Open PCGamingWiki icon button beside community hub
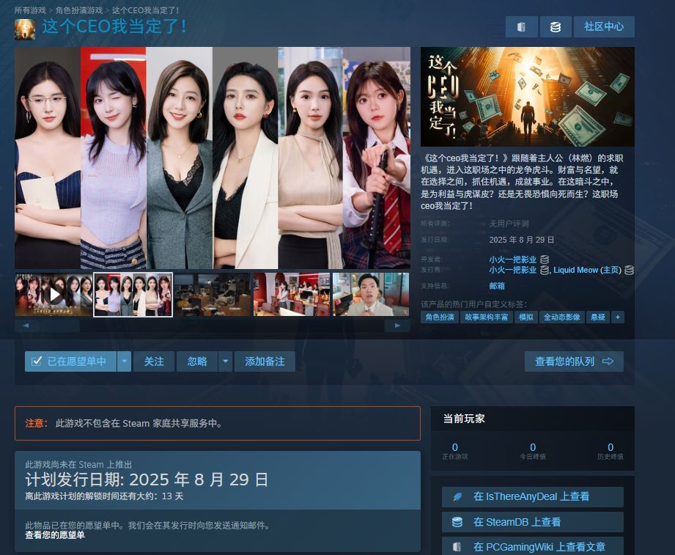 click(521, 26)
